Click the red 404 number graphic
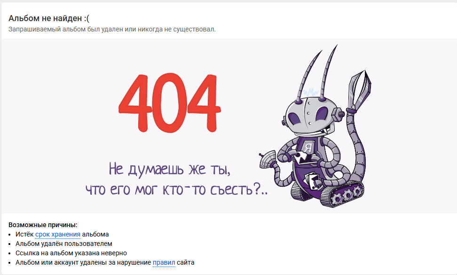457x275 pixels. [x=170, y=103]
